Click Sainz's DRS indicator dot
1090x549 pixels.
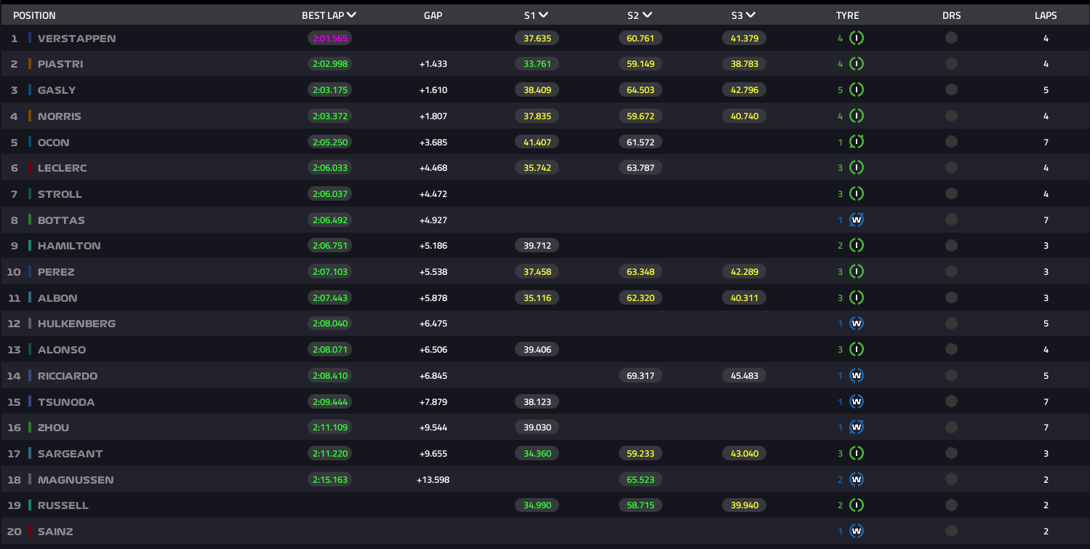[951, 532]
